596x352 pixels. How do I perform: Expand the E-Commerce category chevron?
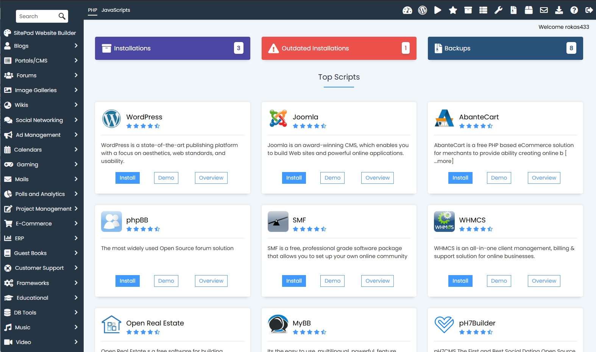click(76, 223)
